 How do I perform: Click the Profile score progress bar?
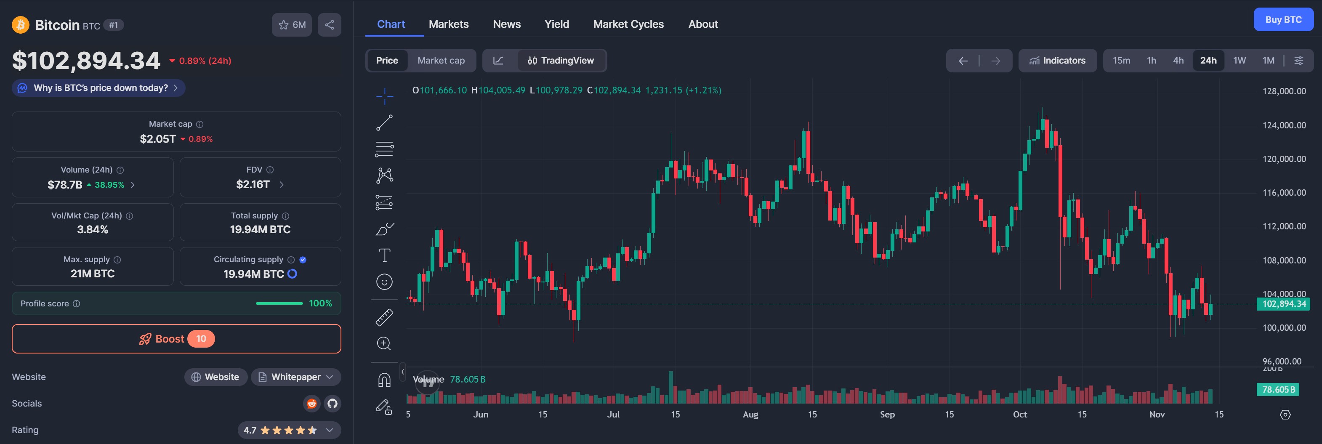[279, 303]
